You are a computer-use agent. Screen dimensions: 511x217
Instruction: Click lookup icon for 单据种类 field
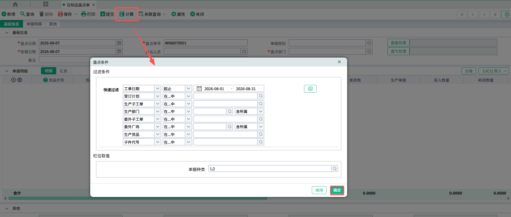click(335, 169)
